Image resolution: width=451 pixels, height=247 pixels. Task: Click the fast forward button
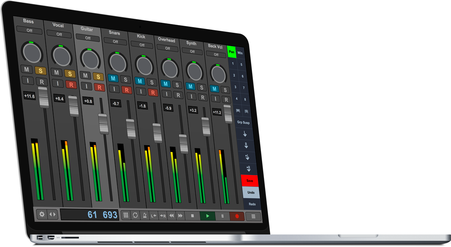pos(180,216)
